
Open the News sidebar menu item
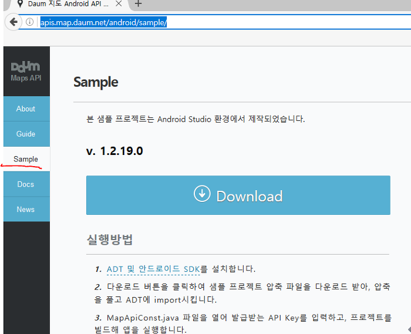click(26, 210)
